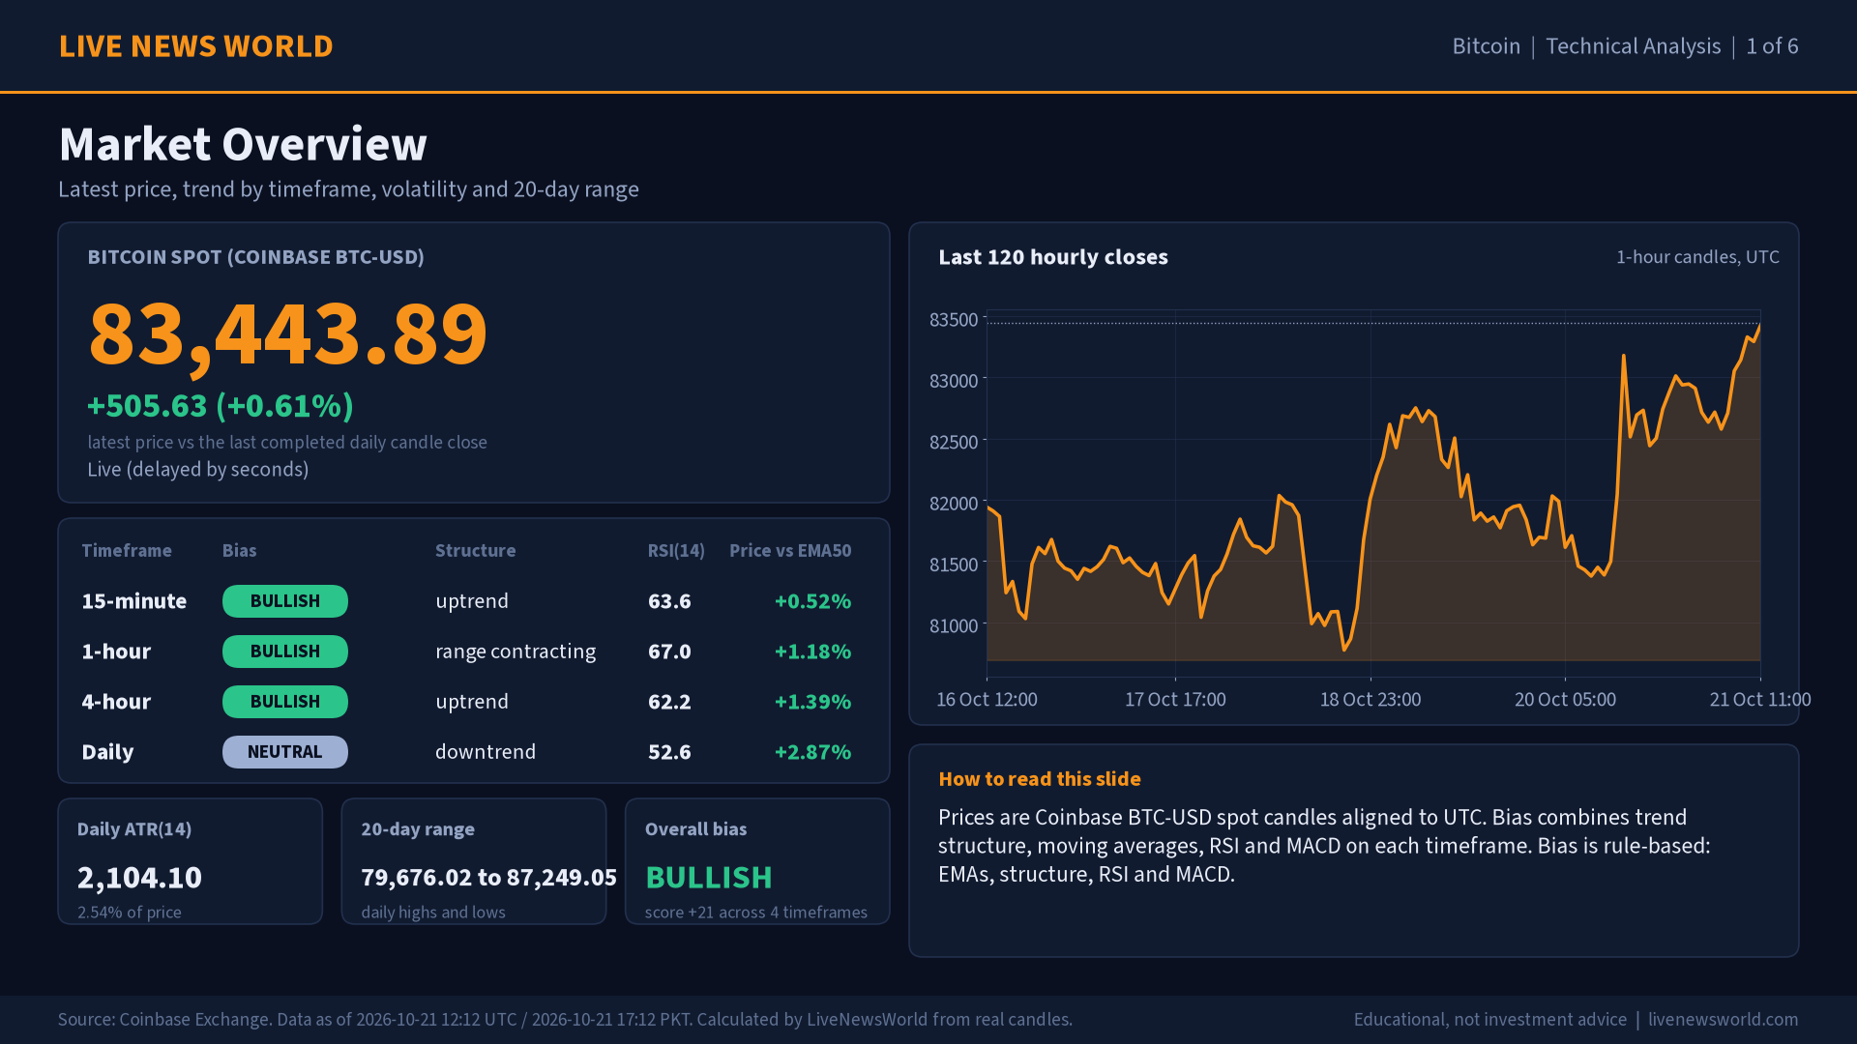1857x1044 pixels.
Task: Click the BULLISH badge in the 1-hour row
Action: [285, 652]
